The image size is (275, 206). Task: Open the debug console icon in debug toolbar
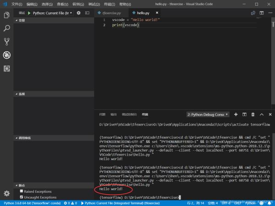click(x=87, y=13)
